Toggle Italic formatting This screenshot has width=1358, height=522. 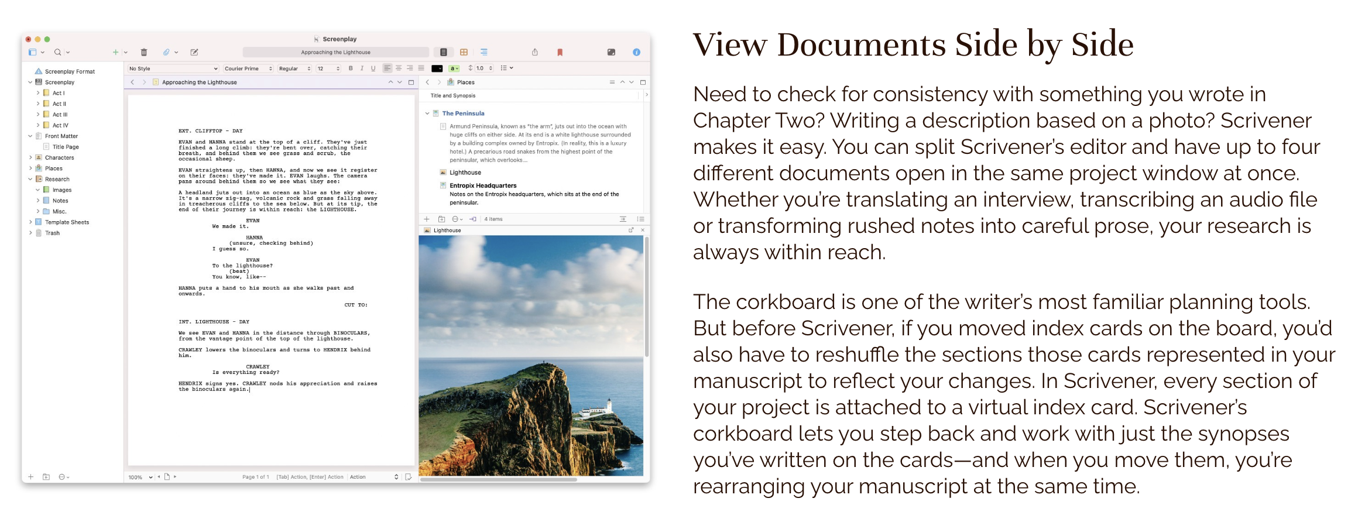coord(362,68)
